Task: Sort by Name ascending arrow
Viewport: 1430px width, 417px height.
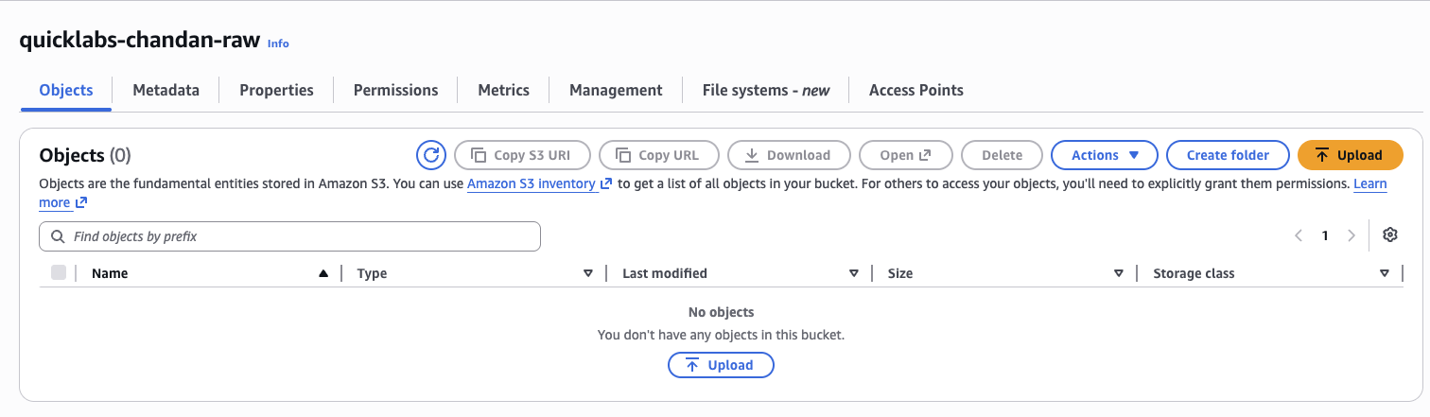Action: [x=323, y=273]
